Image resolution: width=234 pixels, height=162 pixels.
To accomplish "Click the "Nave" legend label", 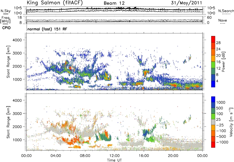I will pyautogui.click(x=222, y=20).
